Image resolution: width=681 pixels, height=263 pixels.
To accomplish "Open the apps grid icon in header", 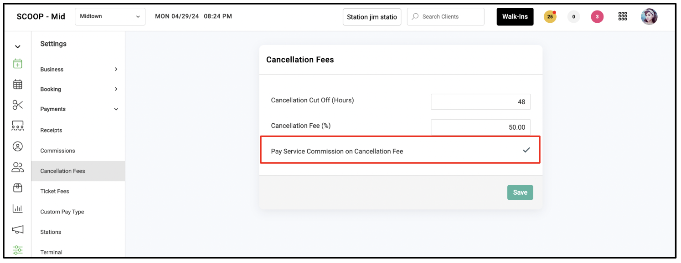I will 623,16.
